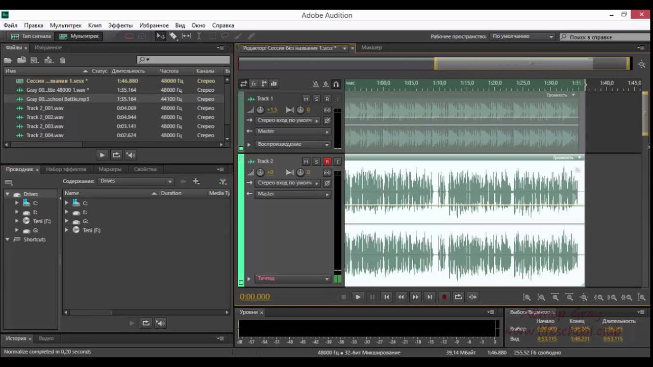653x367 pixels.
Task: Open Track 1 Воспроизведение automation dropdown
Action: tap(293, 144)
